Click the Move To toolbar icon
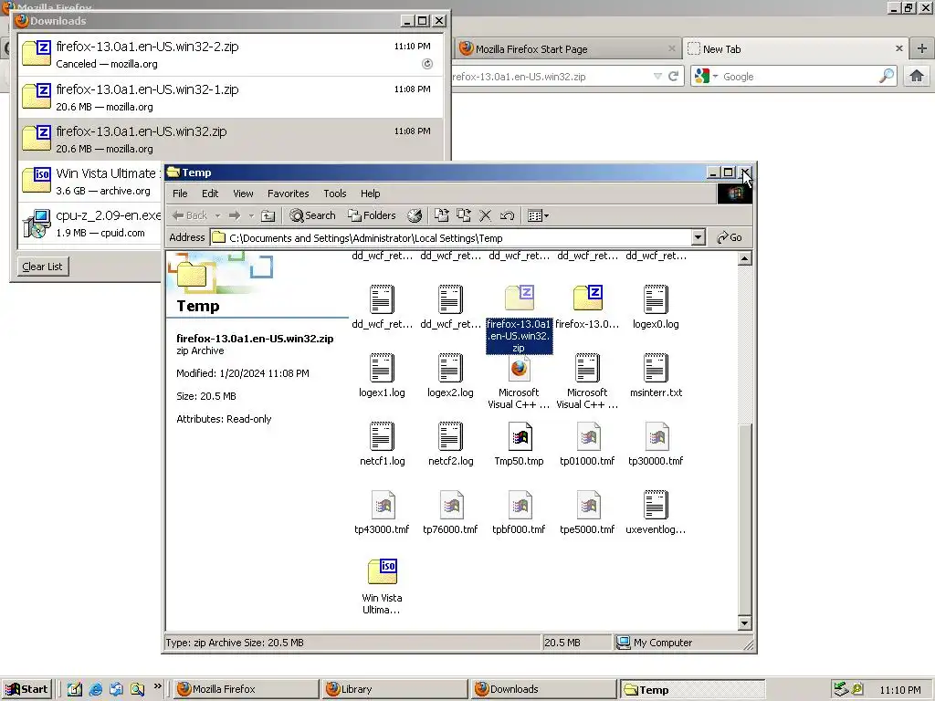935x701 pixels. click(441, 215)
